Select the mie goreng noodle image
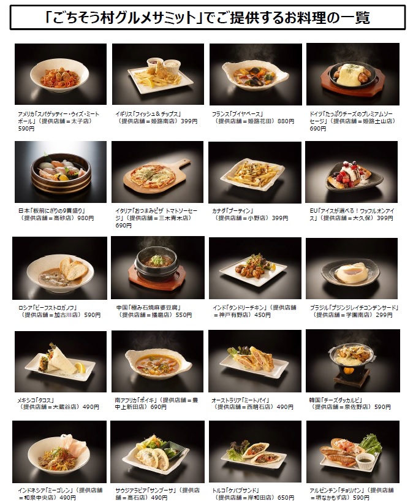 [x=59, y=452]
